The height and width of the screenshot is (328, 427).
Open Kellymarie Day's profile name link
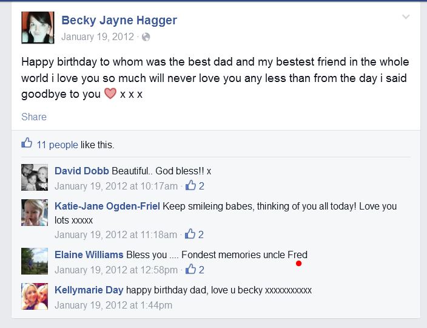tap(89, 290)
